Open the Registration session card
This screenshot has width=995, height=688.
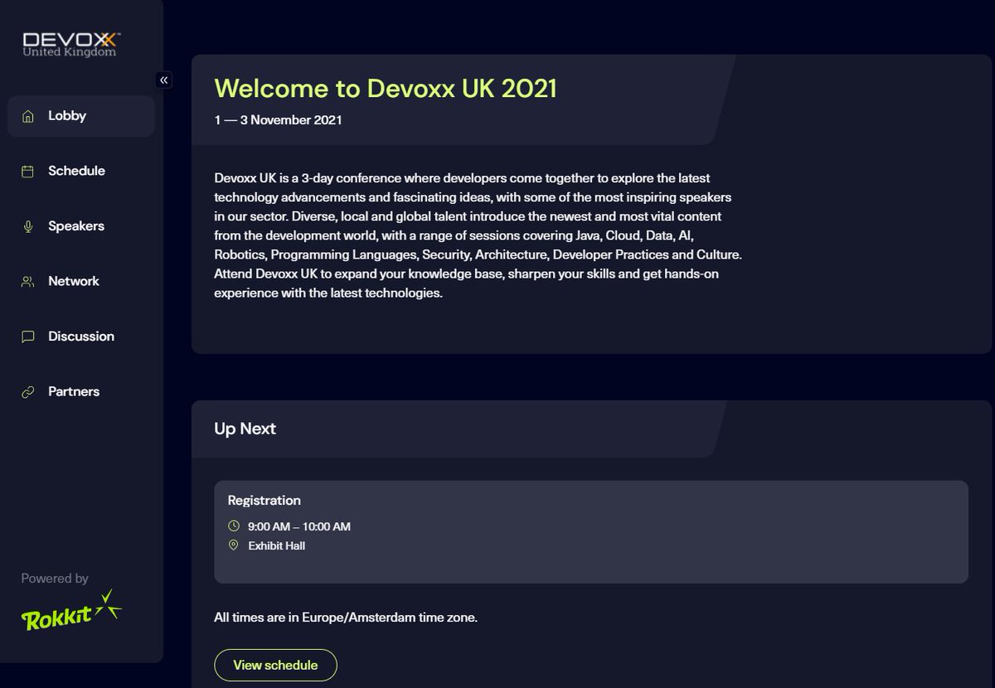tap(591, 532)
